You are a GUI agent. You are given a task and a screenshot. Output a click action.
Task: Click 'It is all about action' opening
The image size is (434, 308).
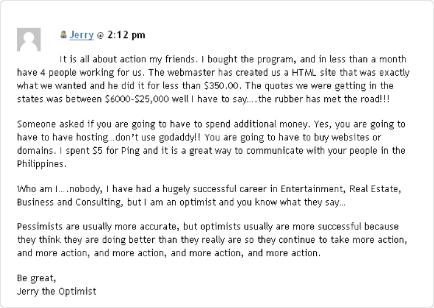(103, 59)
